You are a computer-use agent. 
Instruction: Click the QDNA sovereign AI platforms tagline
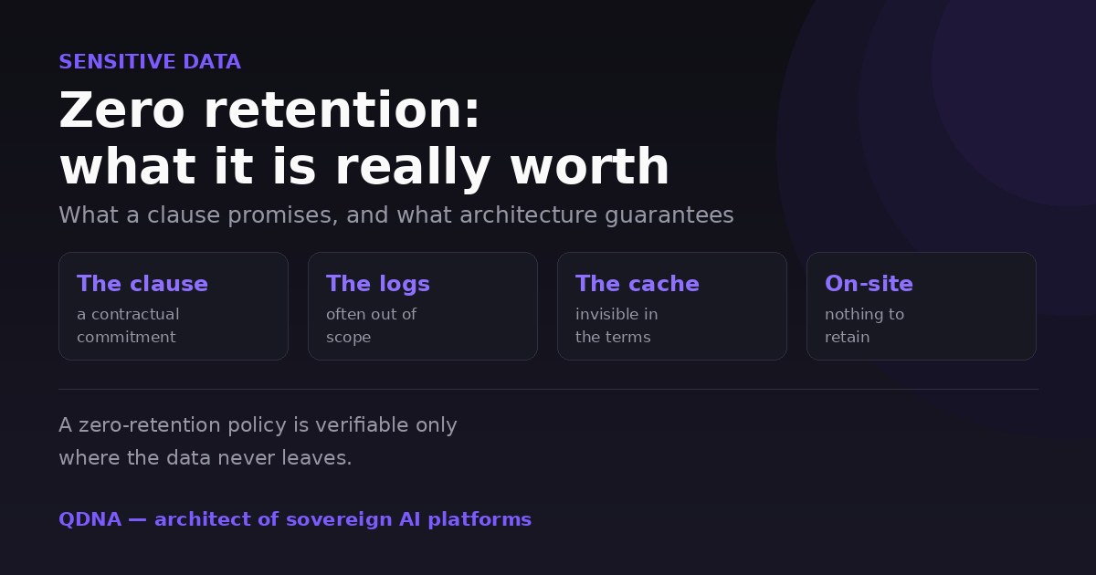(295, 519)
